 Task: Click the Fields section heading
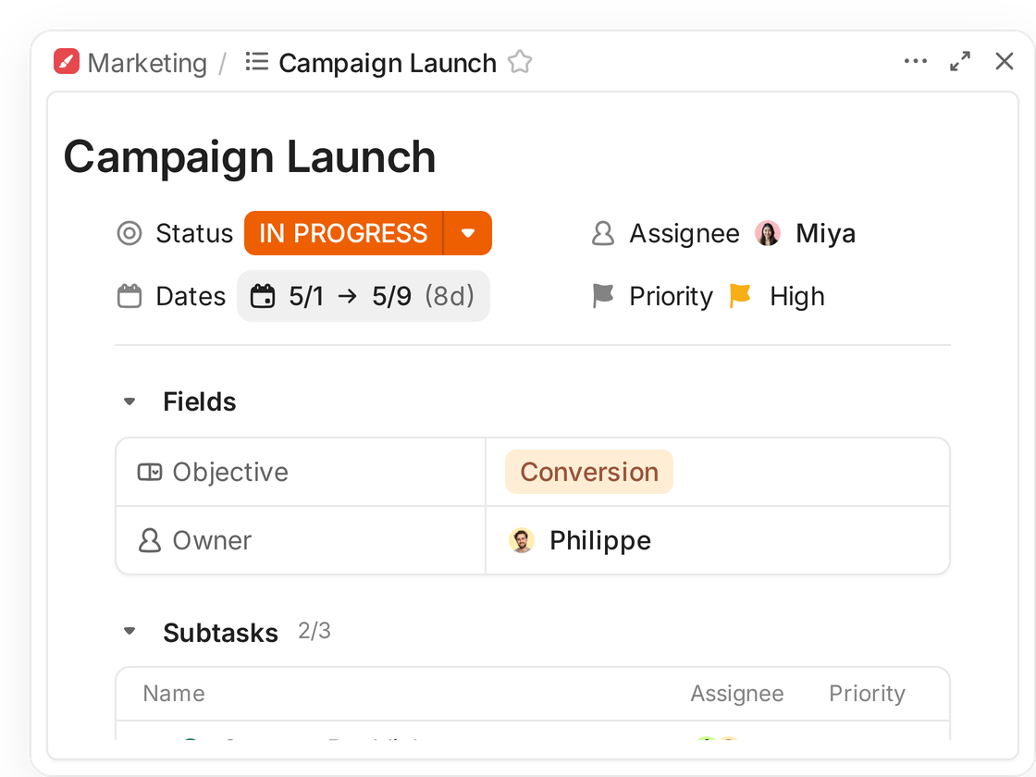click(x=200, y=401)
